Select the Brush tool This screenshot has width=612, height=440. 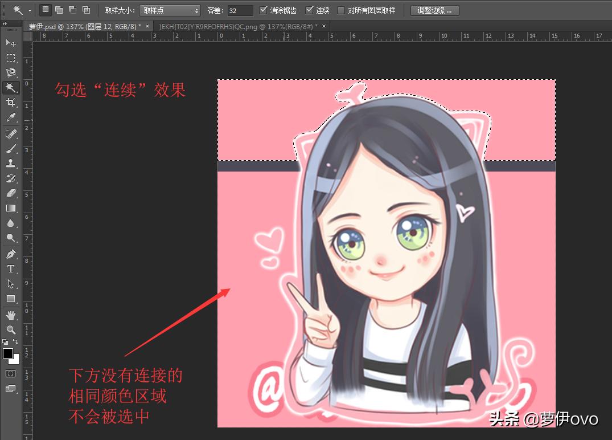click(10, 149)
